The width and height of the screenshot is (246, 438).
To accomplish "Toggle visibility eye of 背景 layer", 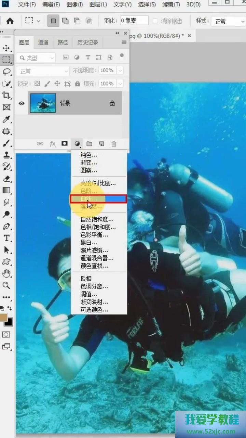I will coord(22,103).
